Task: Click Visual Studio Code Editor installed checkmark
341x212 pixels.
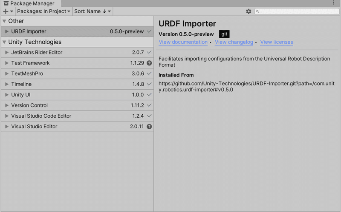Action: [149, 116]
